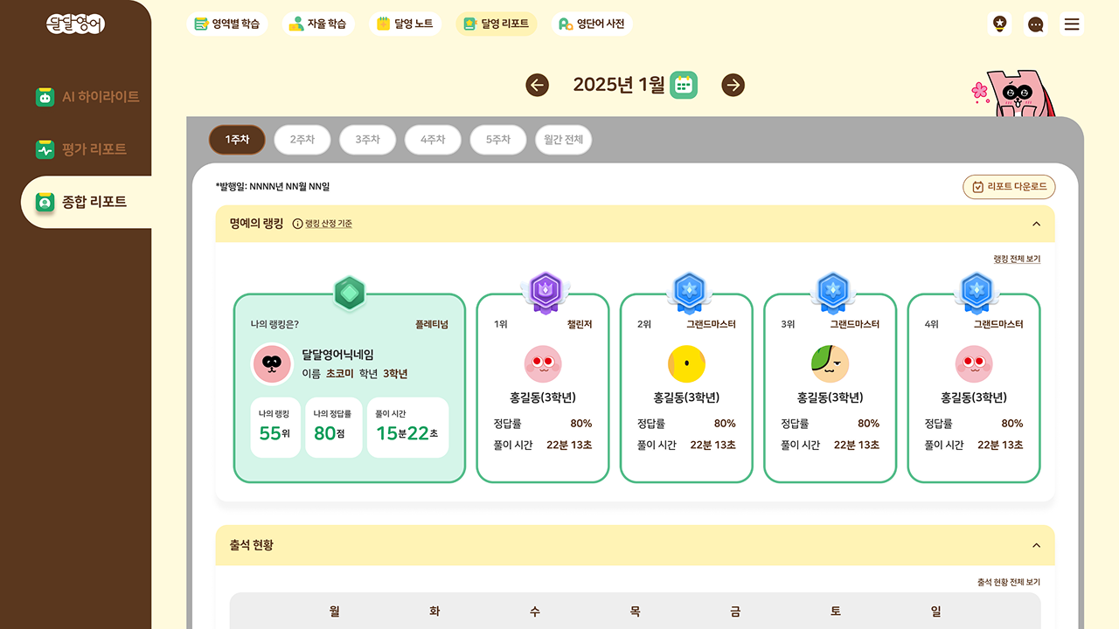Click the calendar icon next to 2025년 1월
This screenshot has width=1119, height=629.
[684, 85]
